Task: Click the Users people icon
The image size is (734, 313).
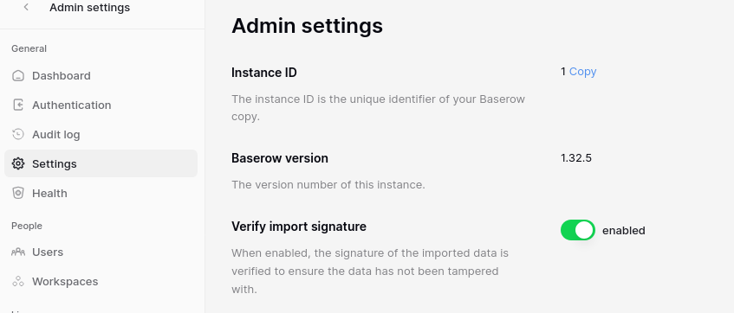Action: tap(18, 252)
